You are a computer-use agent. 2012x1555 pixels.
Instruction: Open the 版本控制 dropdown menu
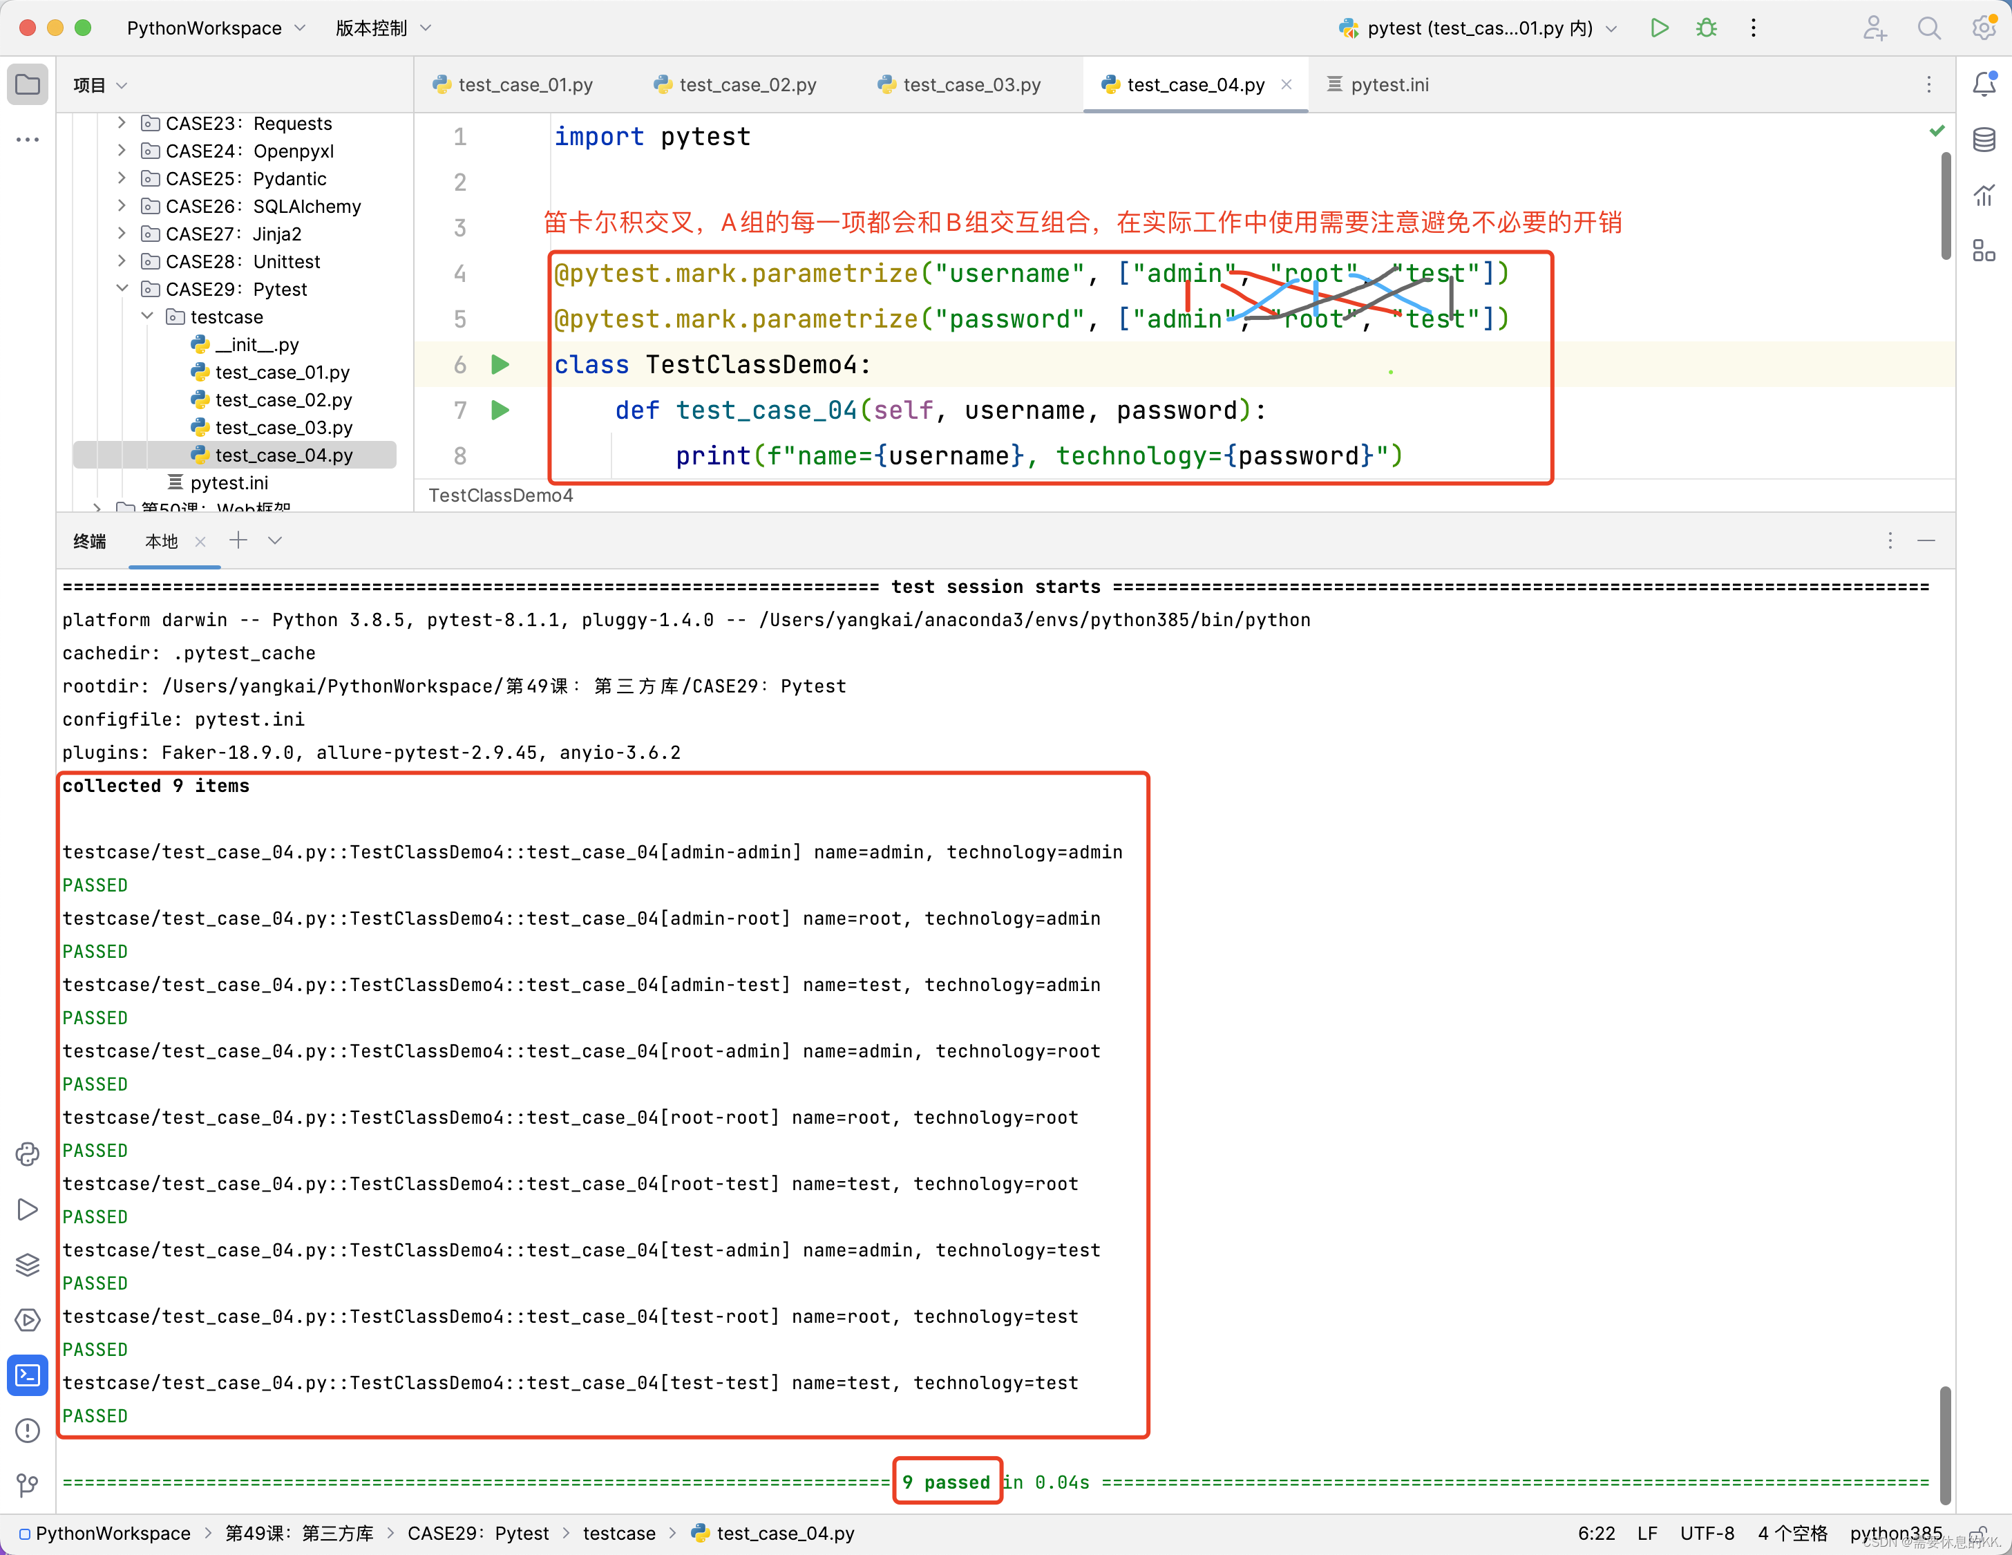(x=382, y=28)
